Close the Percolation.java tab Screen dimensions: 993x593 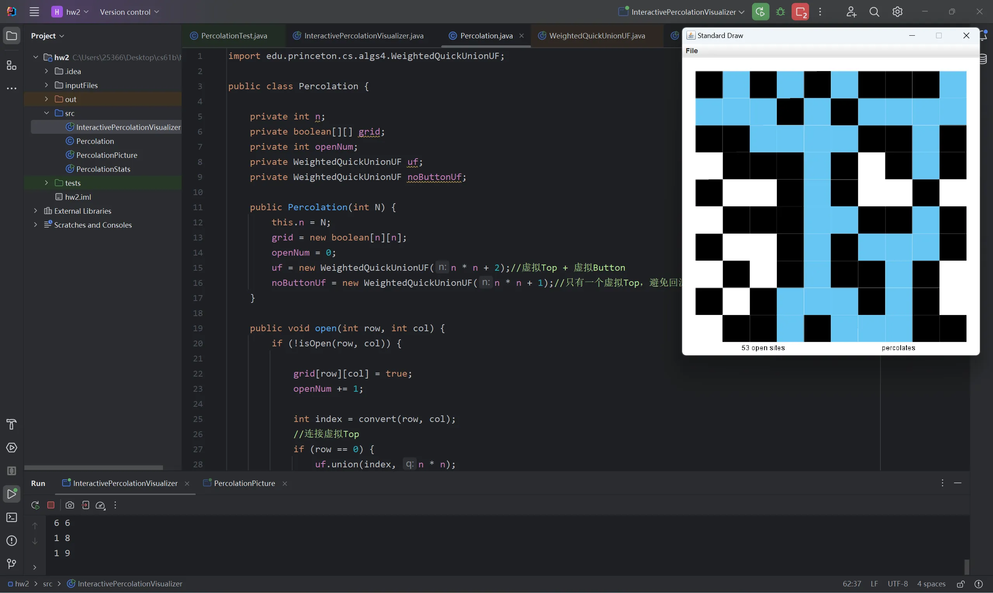[522, 36]
